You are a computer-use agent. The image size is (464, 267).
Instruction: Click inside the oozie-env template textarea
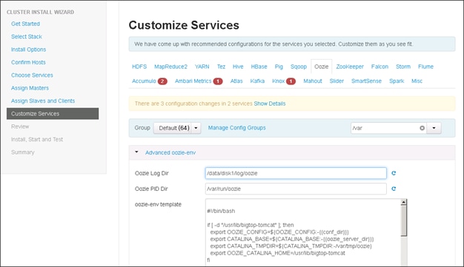coord(303,232)
